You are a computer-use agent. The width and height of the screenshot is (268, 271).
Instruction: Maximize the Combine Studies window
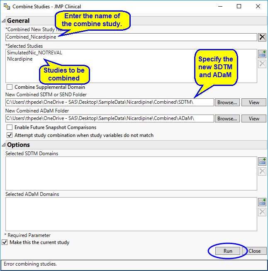coord(239,7)
